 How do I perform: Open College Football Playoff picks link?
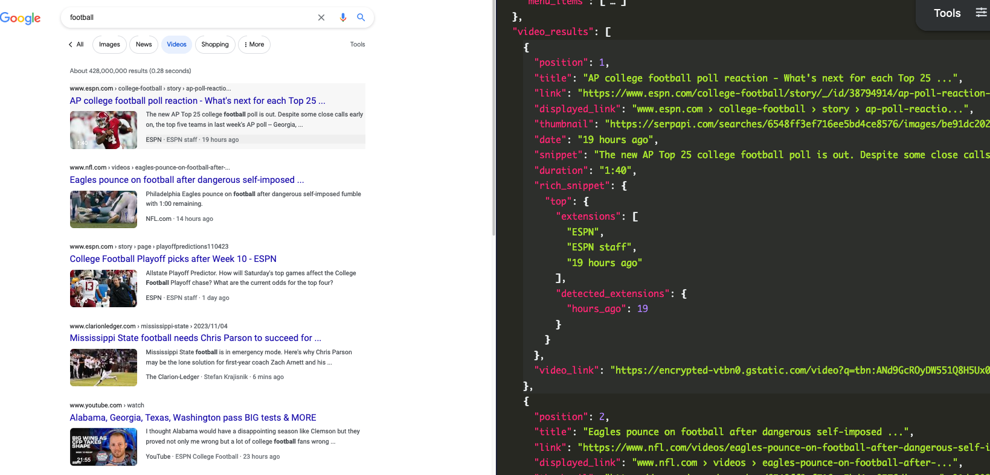[x=173, y=259]
